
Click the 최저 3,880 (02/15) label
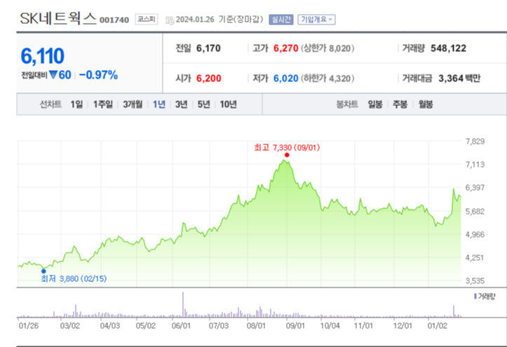pos(74,278)
